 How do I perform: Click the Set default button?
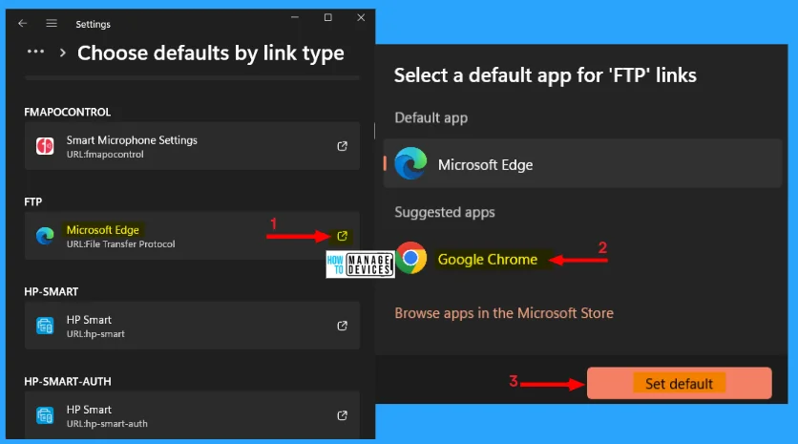pyautogui.click(x=679, y=383)
